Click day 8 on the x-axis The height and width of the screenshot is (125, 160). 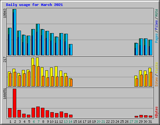pyautogui.click(x=43, y=122)
